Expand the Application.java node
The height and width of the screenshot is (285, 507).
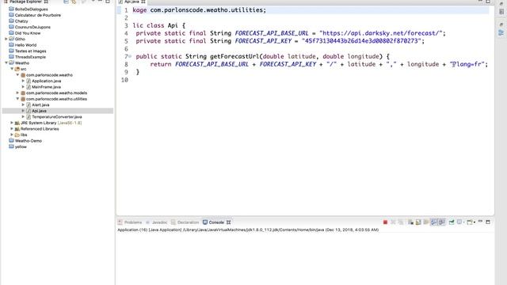pos(23,81)
